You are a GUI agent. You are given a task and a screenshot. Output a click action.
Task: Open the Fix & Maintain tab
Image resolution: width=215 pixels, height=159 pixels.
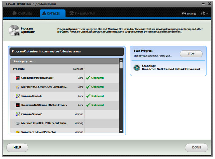click(82, 14)
